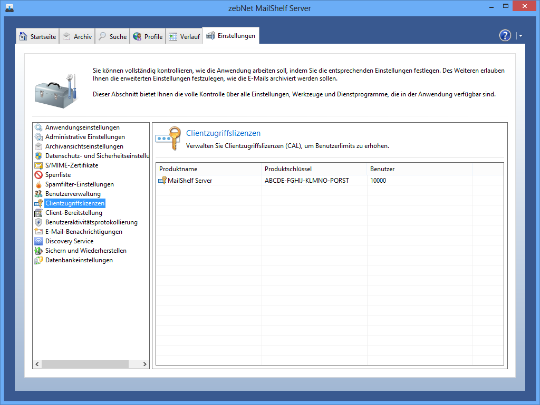Click the Benutzerverwaltung users icon

click(x=38, y=194)
